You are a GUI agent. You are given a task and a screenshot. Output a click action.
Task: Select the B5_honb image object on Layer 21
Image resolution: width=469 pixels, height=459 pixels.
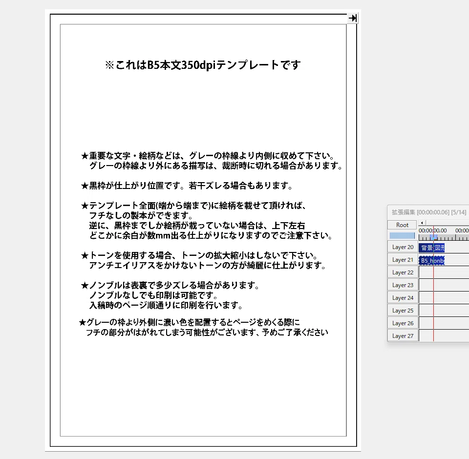point(431,260)
